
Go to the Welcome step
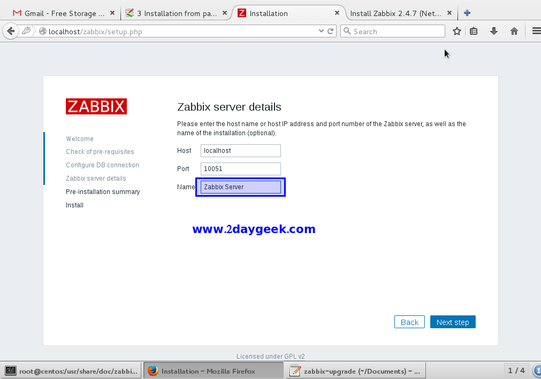[80, 139]
